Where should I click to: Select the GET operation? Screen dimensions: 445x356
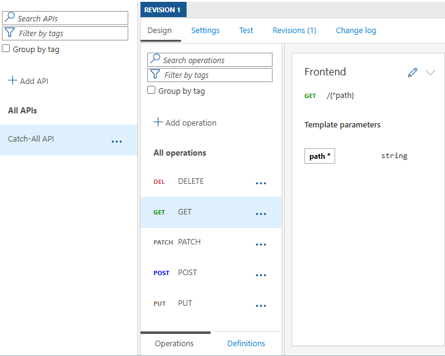coord(211,212)
